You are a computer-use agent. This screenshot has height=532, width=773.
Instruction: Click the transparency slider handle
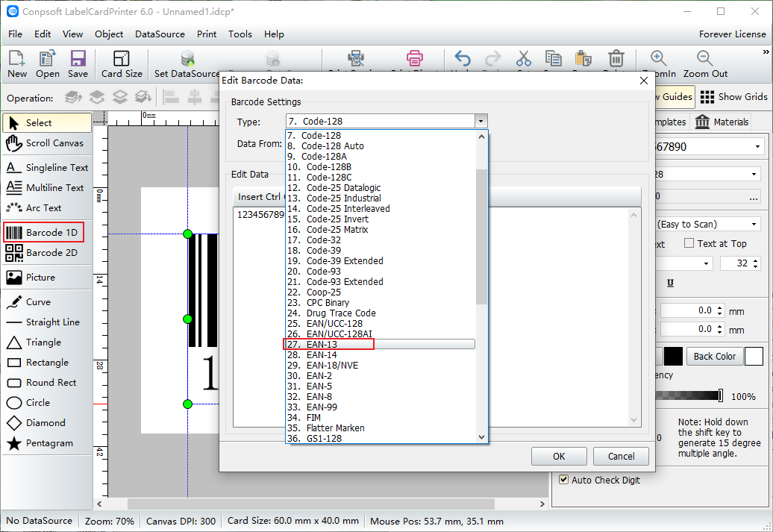click(x=721, y=395)
